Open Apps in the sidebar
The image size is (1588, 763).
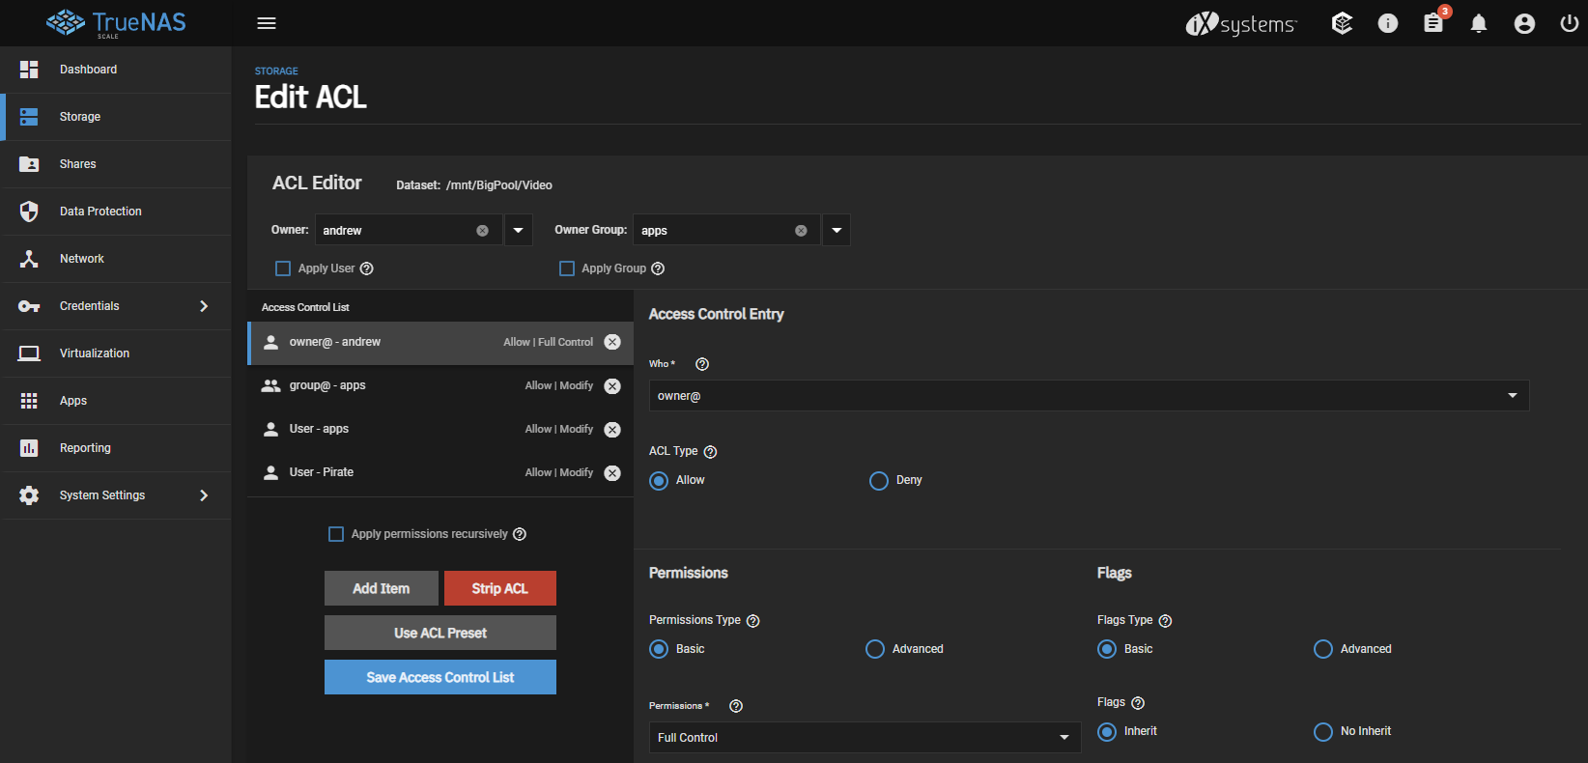coord(116,401)
